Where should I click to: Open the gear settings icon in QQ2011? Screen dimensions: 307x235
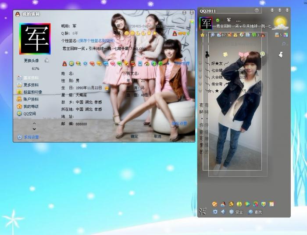coord(215,212)
